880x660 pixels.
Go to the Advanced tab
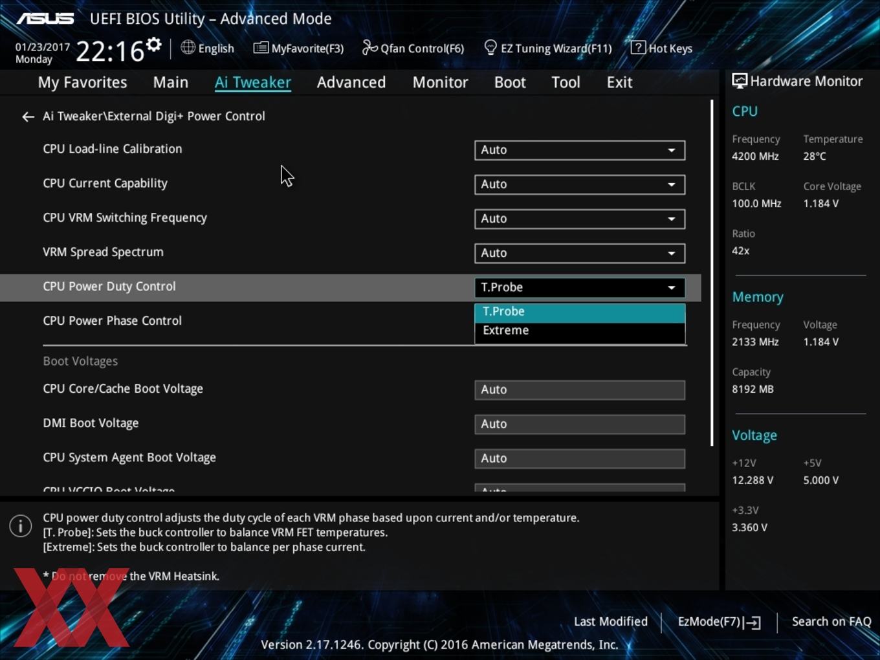point(351,82)
